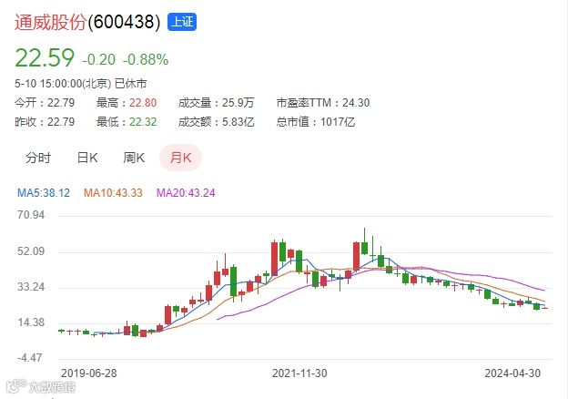Click the MA10:43.33 indicator label
This screenshot has height=399, width=568.
pos(113,193)
